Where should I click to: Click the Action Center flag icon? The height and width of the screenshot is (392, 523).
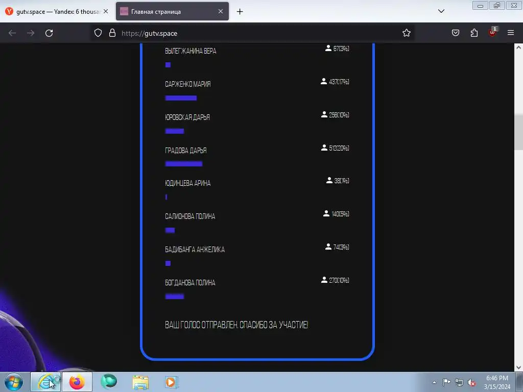click(446, 382)
